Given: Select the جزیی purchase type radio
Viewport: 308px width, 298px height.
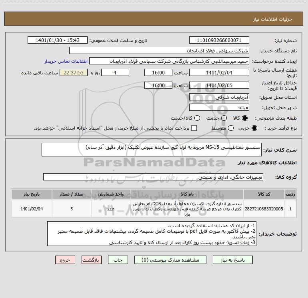Looking at the screenshot, I should [x=254, y=128].
